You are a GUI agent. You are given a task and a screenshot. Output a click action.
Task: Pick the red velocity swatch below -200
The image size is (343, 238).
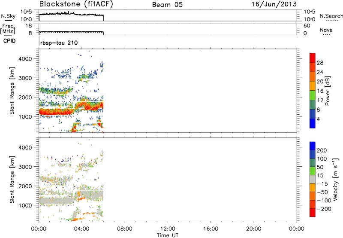313,213
